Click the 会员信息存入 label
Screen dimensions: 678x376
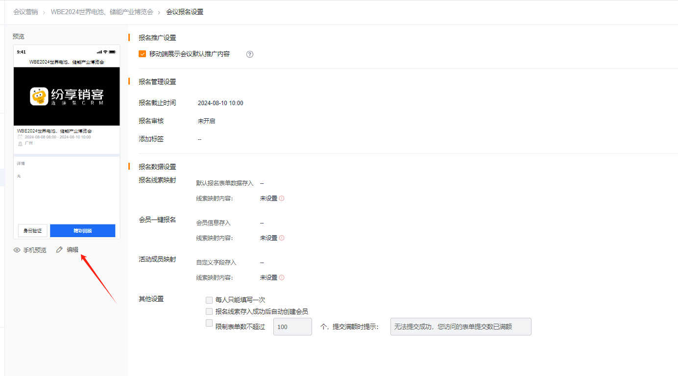point(214,223)
